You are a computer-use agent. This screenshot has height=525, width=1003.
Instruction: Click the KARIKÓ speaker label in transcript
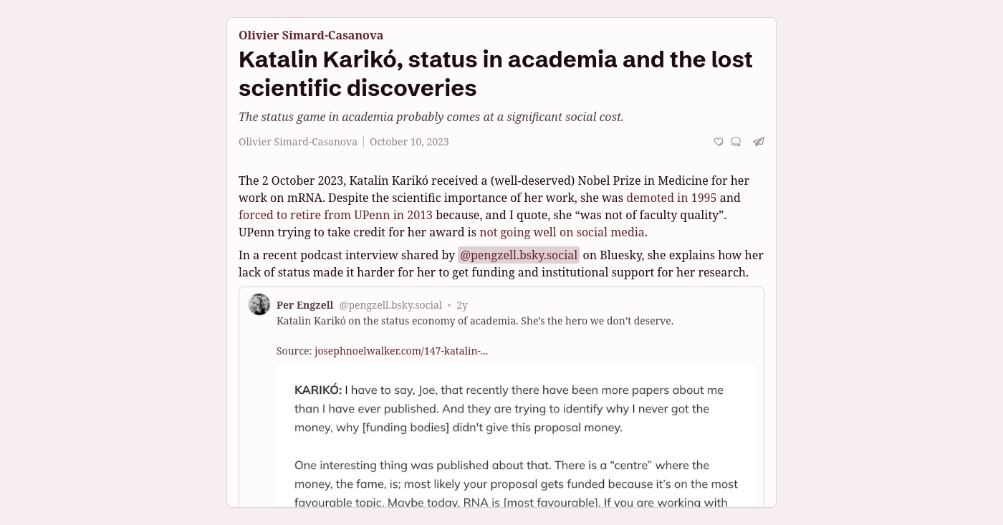[318, 390]
